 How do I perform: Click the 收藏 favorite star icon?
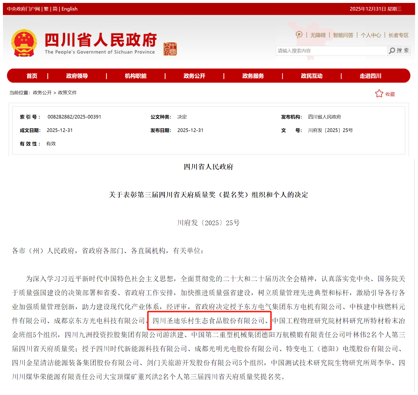pyautogui.click(x=379, y=93)
